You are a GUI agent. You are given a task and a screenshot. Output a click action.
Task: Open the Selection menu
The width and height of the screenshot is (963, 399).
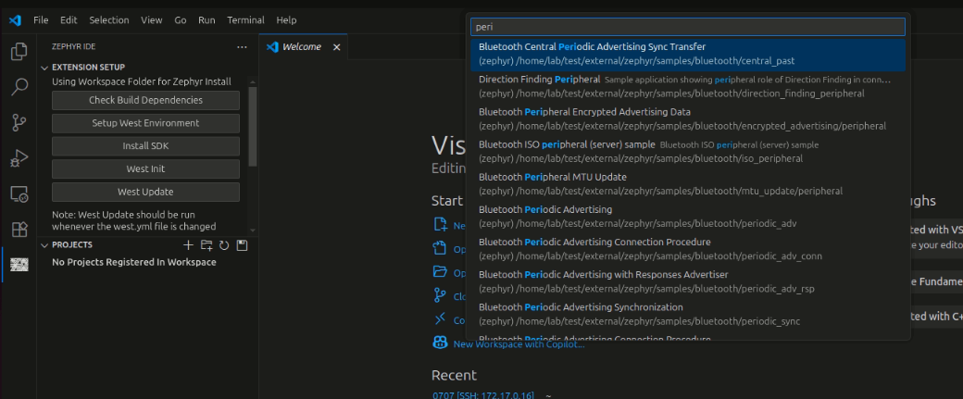(x=109, y=20)
